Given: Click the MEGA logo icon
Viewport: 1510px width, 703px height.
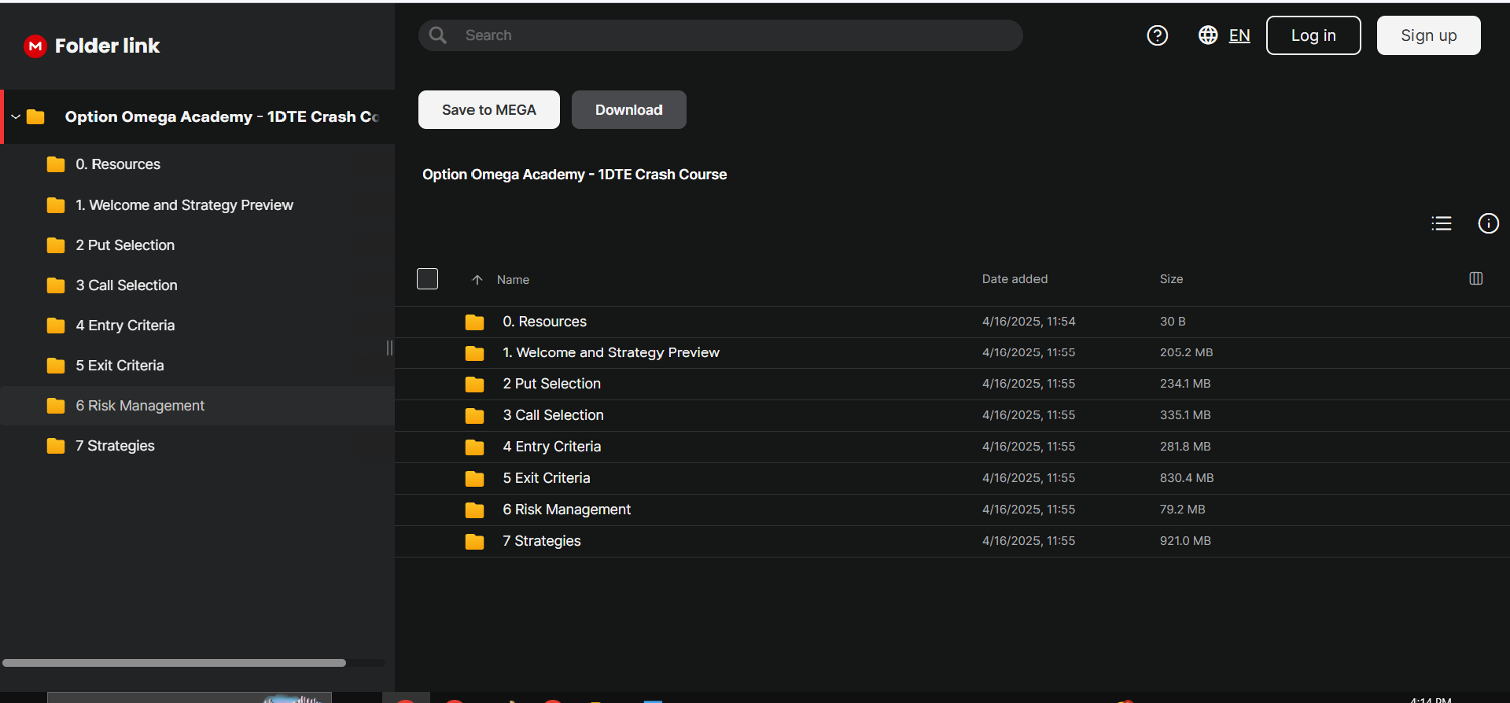Looking at the screenshot, I should tap(35, 46).
